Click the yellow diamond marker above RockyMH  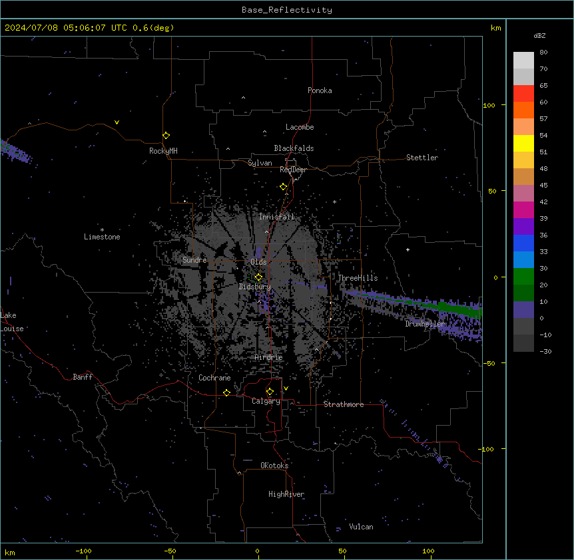[166, 136]
